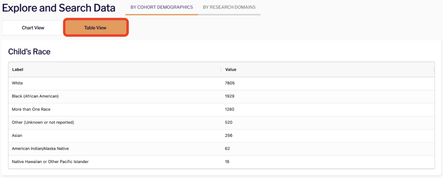Click the American Indian/Alaska Native row

pos(221,149)
